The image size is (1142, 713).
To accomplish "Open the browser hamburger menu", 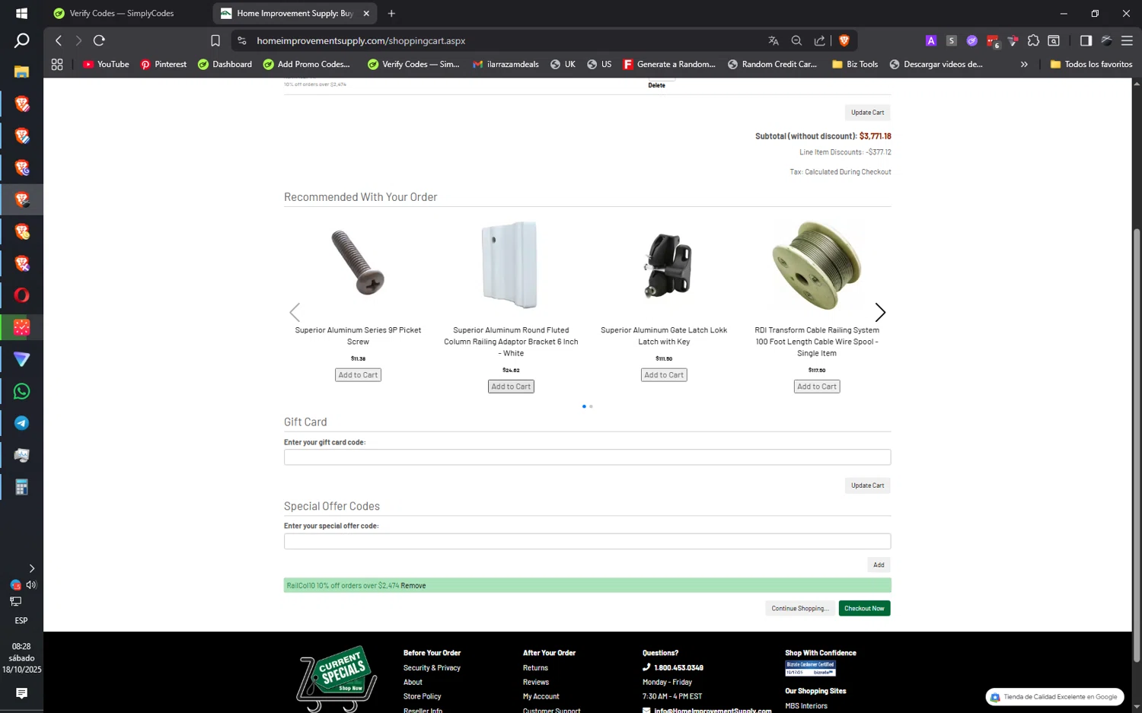I will coord(1127,40).
